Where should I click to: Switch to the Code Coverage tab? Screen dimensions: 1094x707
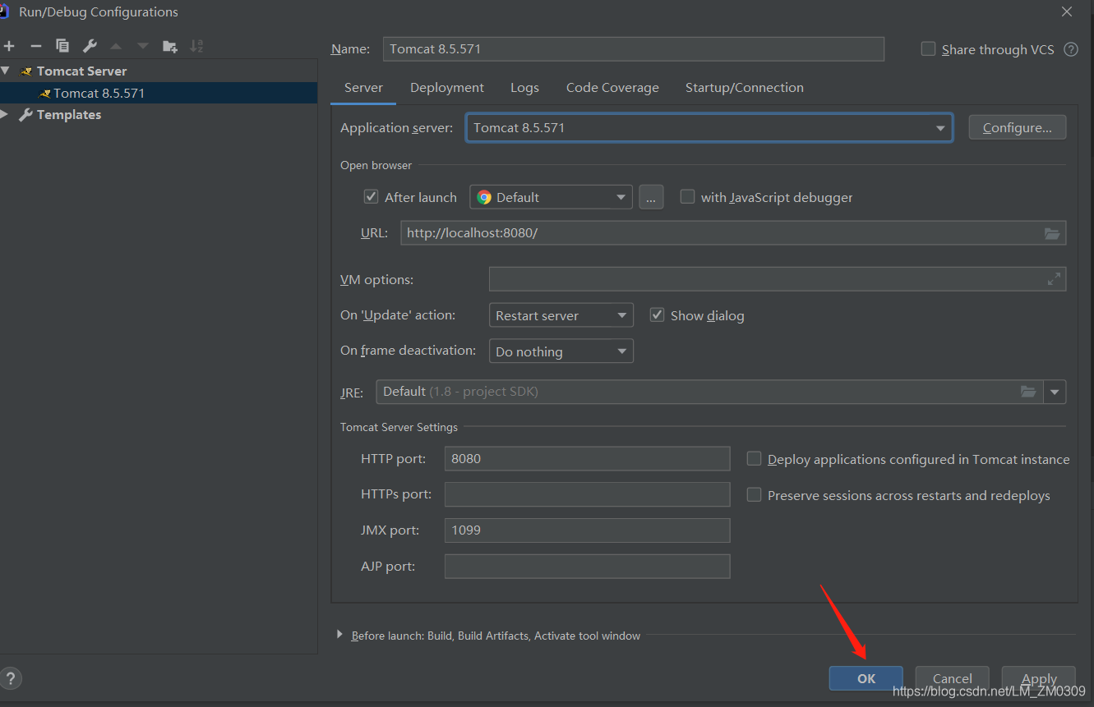coord(612,88)
